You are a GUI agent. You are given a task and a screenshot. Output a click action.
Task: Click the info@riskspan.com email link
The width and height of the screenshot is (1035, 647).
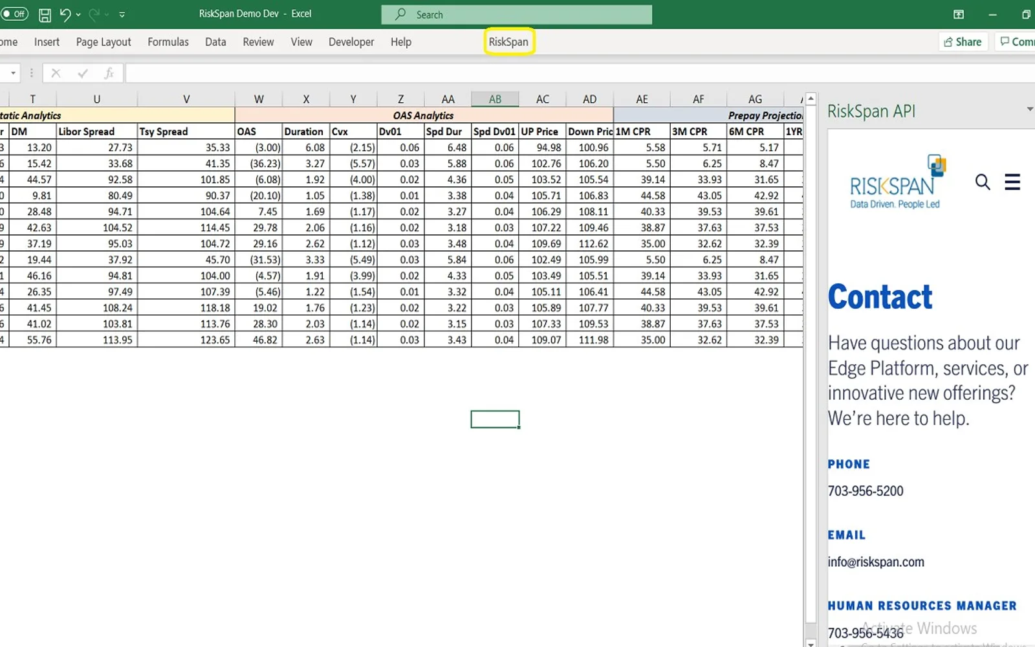click(876, 562)
